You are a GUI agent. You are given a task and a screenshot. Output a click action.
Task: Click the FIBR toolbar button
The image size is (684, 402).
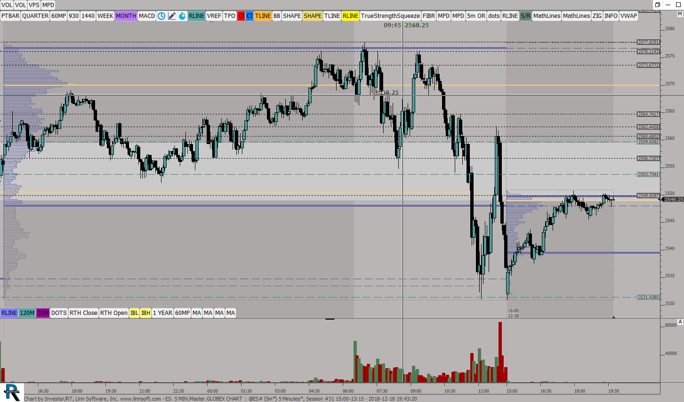[x=429, y=16]
